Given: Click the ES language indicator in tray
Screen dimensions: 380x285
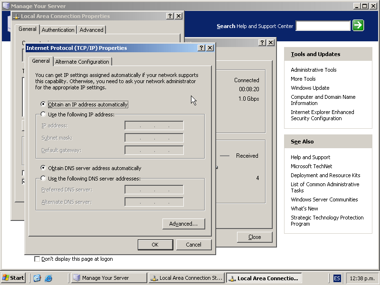Looking at the screenshot, I should (x=337, y=278).
